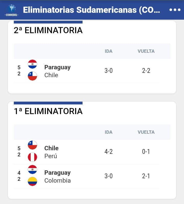184x204 pixels.
Task: Tap Chile flag in Chile–Perú tie
Action: pyautogui.click(x=32, y=145)
